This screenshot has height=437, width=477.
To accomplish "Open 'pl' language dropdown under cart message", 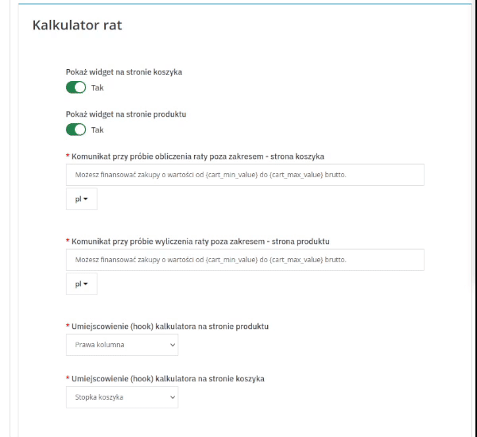I will point(81,199).
